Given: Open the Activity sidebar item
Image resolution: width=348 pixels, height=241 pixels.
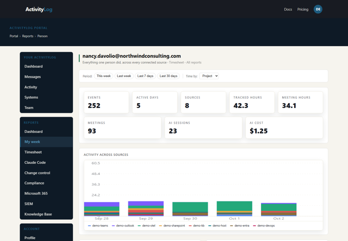Looking at the screenshot, I should 46,87.
